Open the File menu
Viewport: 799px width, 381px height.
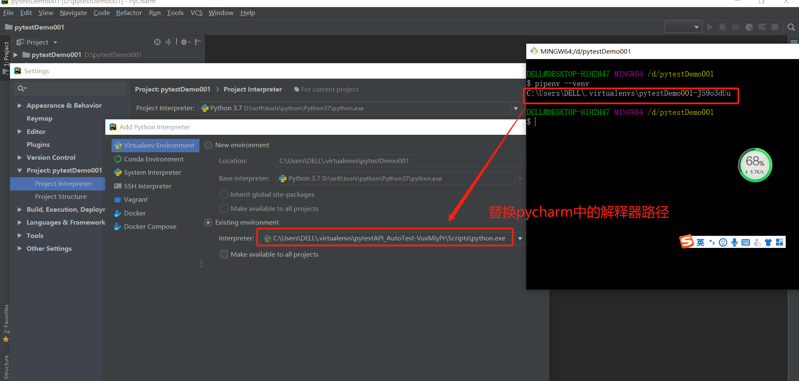[x=8, y=13]
